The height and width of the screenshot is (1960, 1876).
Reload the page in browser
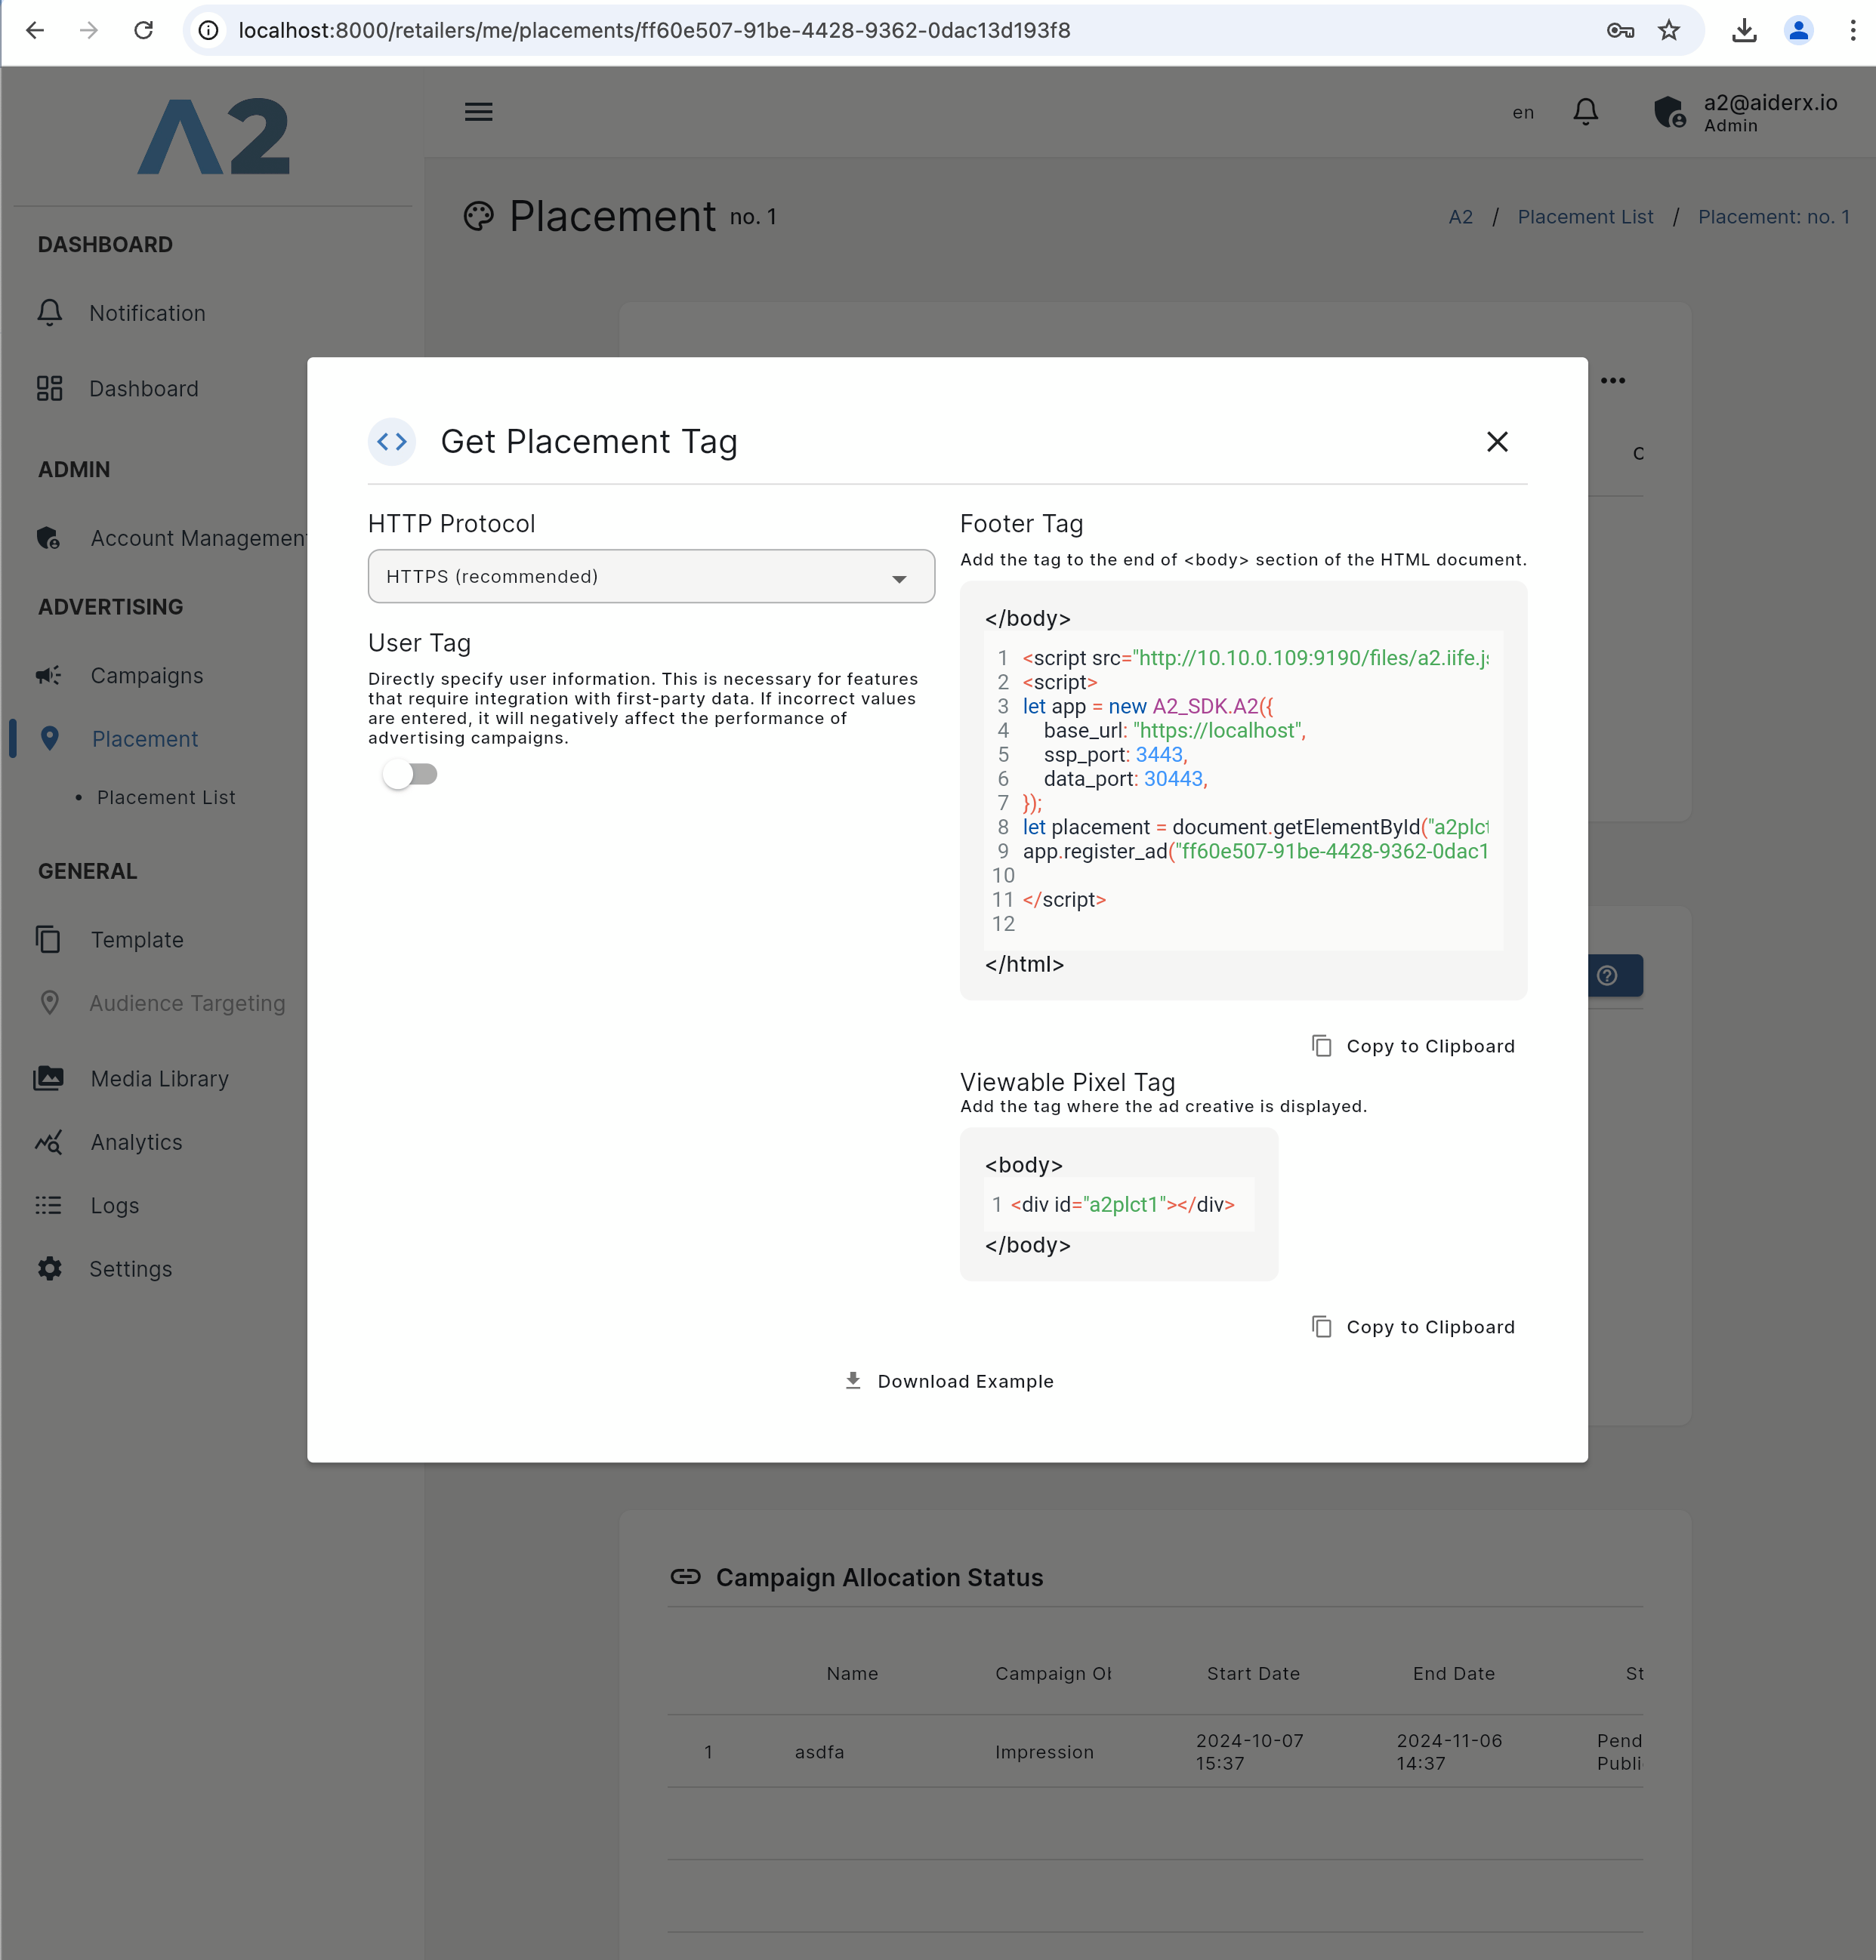point(144,30)
